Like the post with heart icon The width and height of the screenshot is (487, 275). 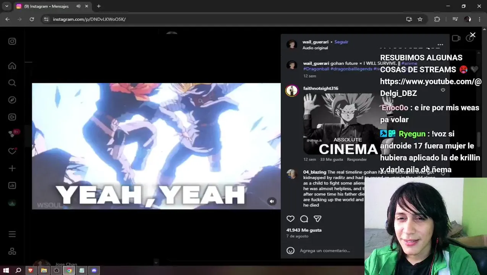click(x=291, y=219)
